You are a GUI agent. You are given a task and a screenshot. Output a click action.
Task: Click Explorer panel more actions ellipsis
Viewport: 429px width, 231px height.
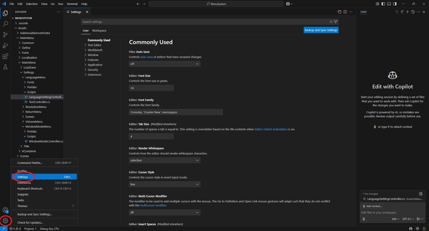point(59,12)
